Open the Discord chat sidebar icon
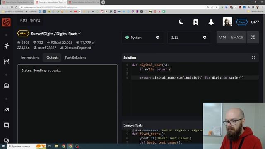Screen dimensions: 265x149 pos(6,125)
